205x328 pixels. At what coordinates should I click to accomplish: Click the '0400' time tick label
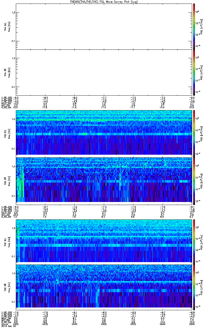[x=16, y=324]
